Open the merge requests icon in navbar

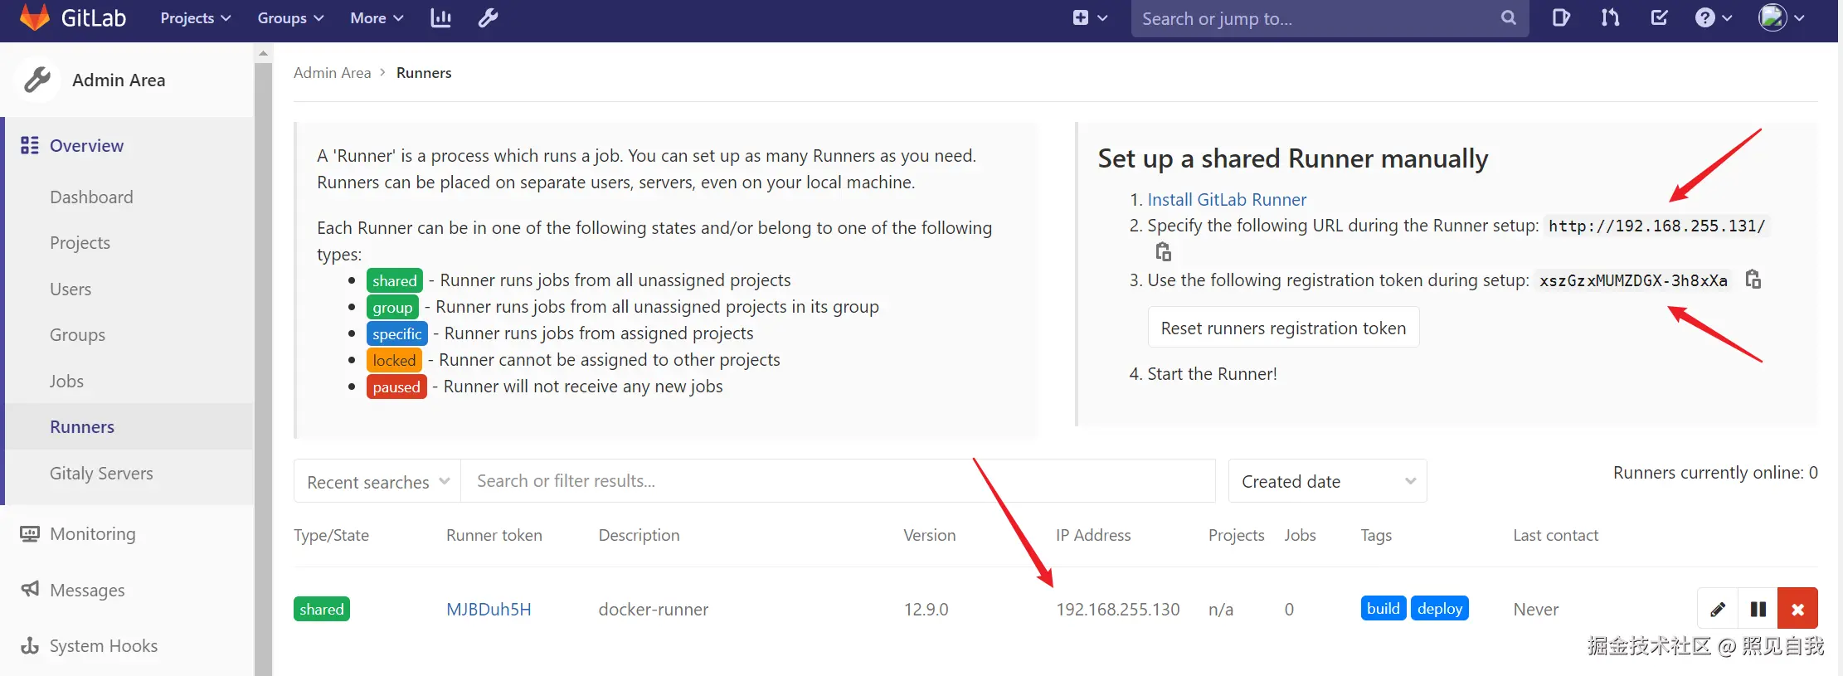click(x=1610, y=18)
